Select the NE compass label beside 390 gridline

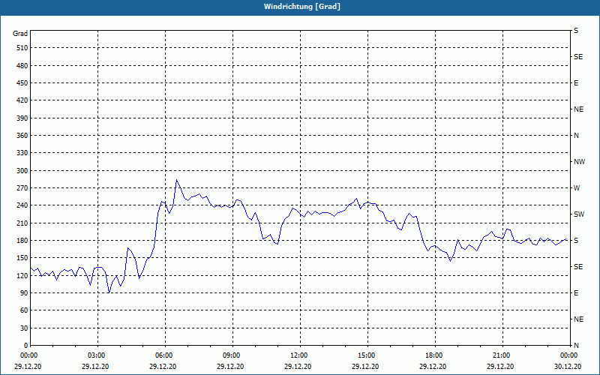(x=578, y=109)
